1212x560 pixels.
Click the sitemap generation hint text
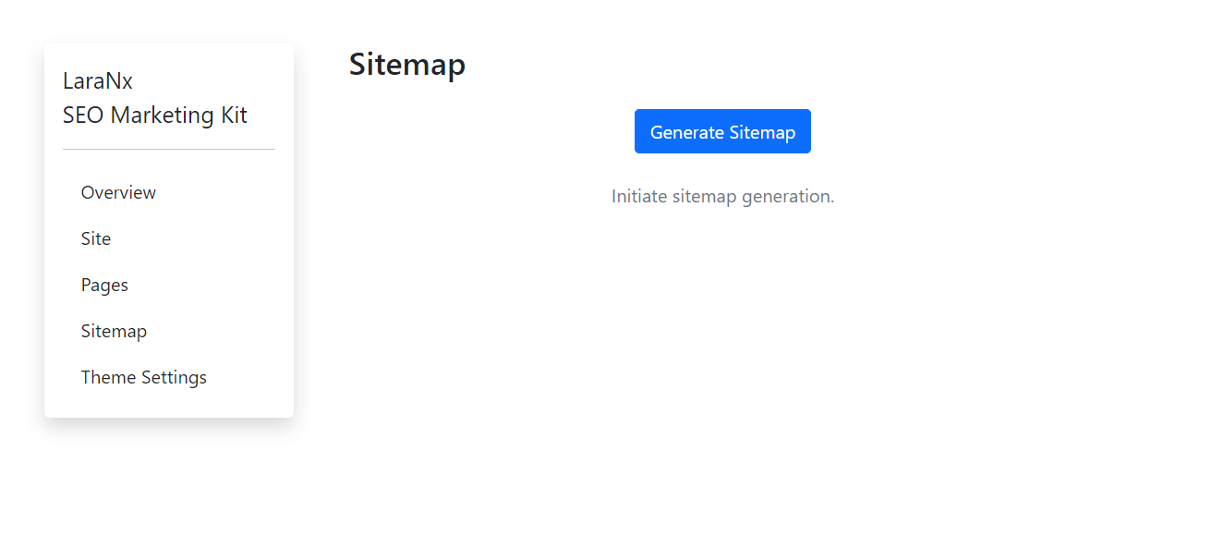722,196
